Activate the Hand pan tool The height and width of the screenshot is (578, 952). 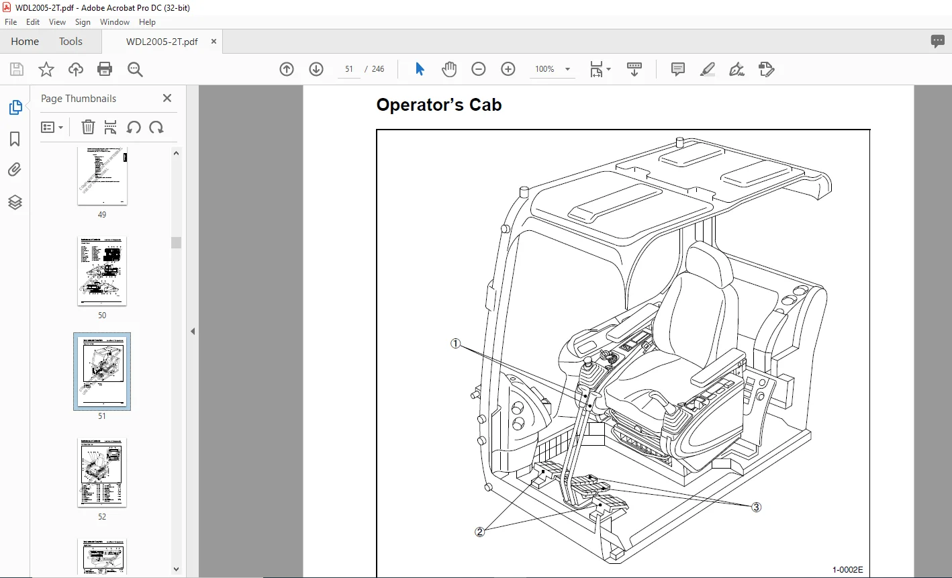449,69
